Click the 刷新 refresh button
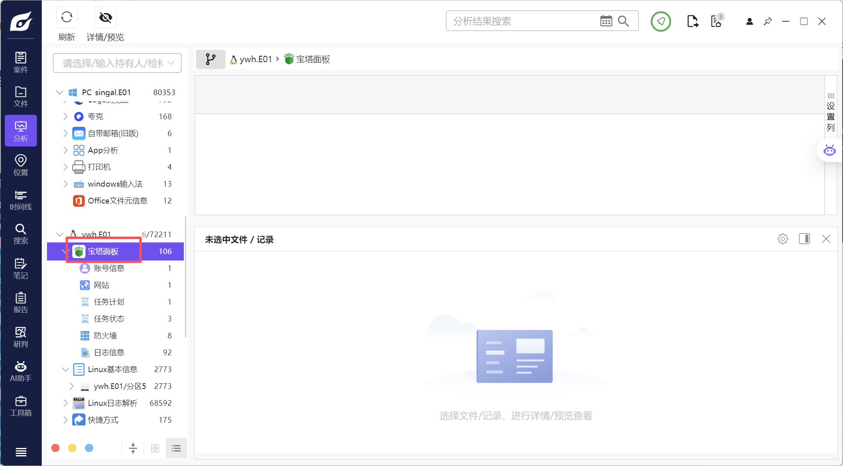This screenshot has width=843, height=466. click(x=67, y=24)
